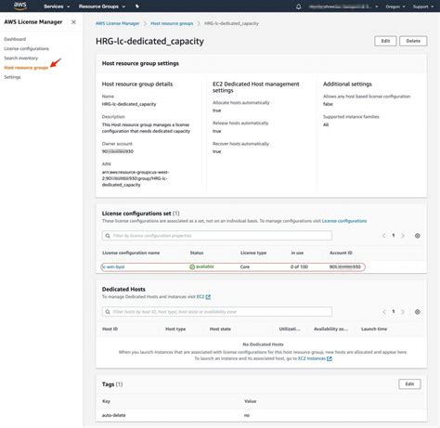Go to previous page of Dedicated Hosts

tap(383, 312)
